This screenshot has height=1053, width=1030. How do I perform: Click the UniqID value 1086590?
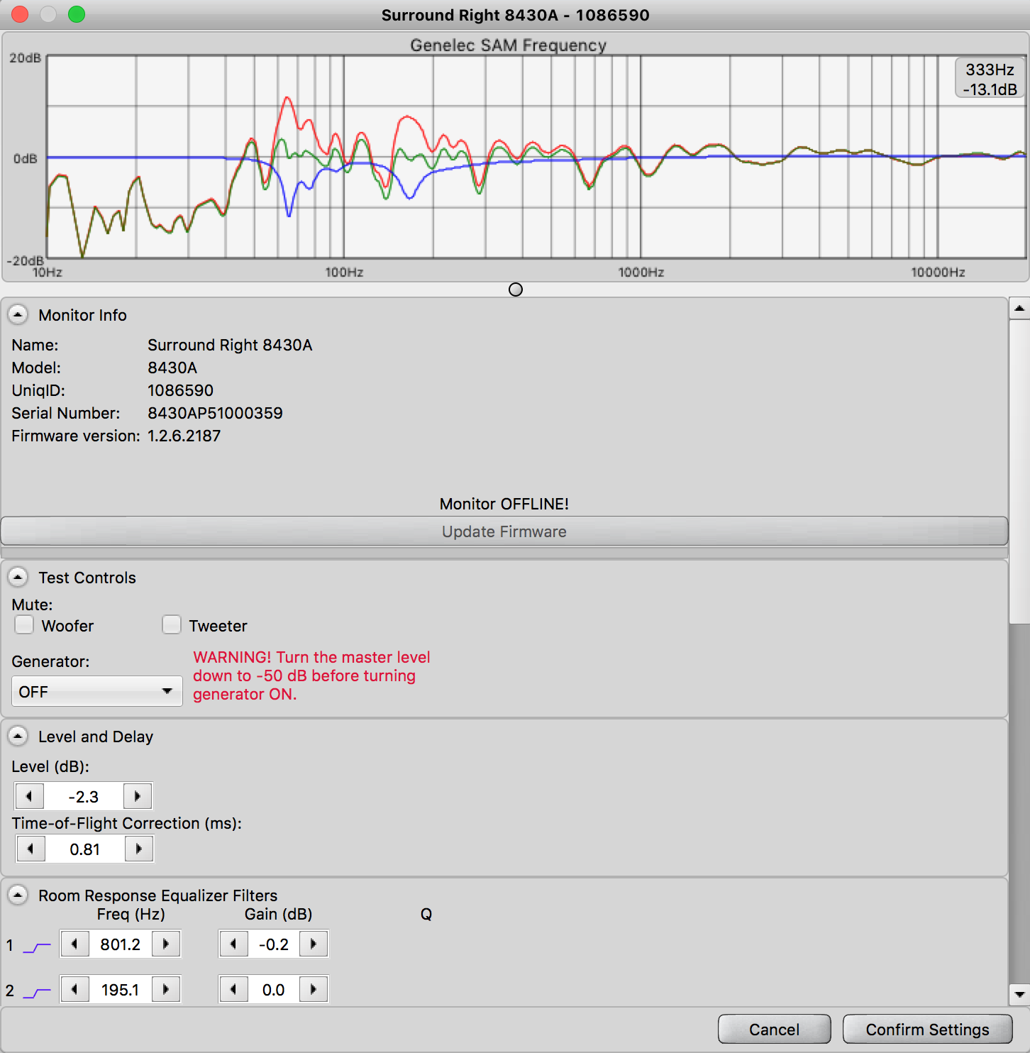[x=180, y=390]
